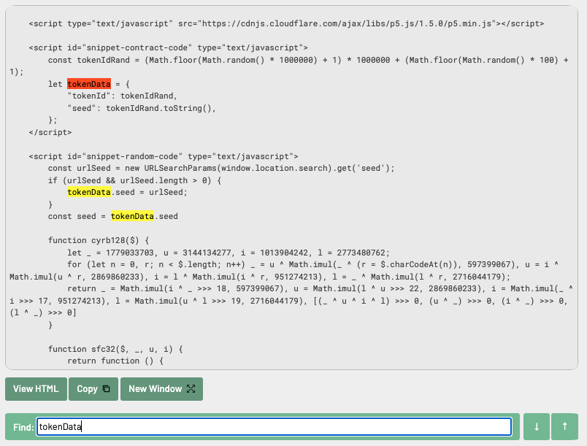
Task: Click the orange highlighted tokenData match
Action: 89,84
